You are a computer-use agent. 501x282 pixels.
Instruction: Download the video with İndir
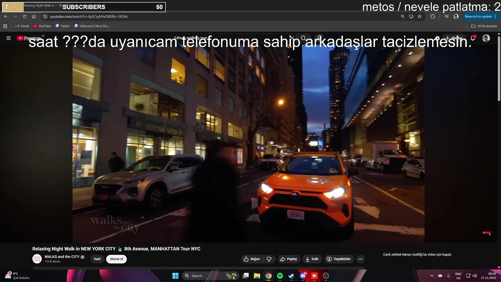pyautogui.click(x=312, y=259)
